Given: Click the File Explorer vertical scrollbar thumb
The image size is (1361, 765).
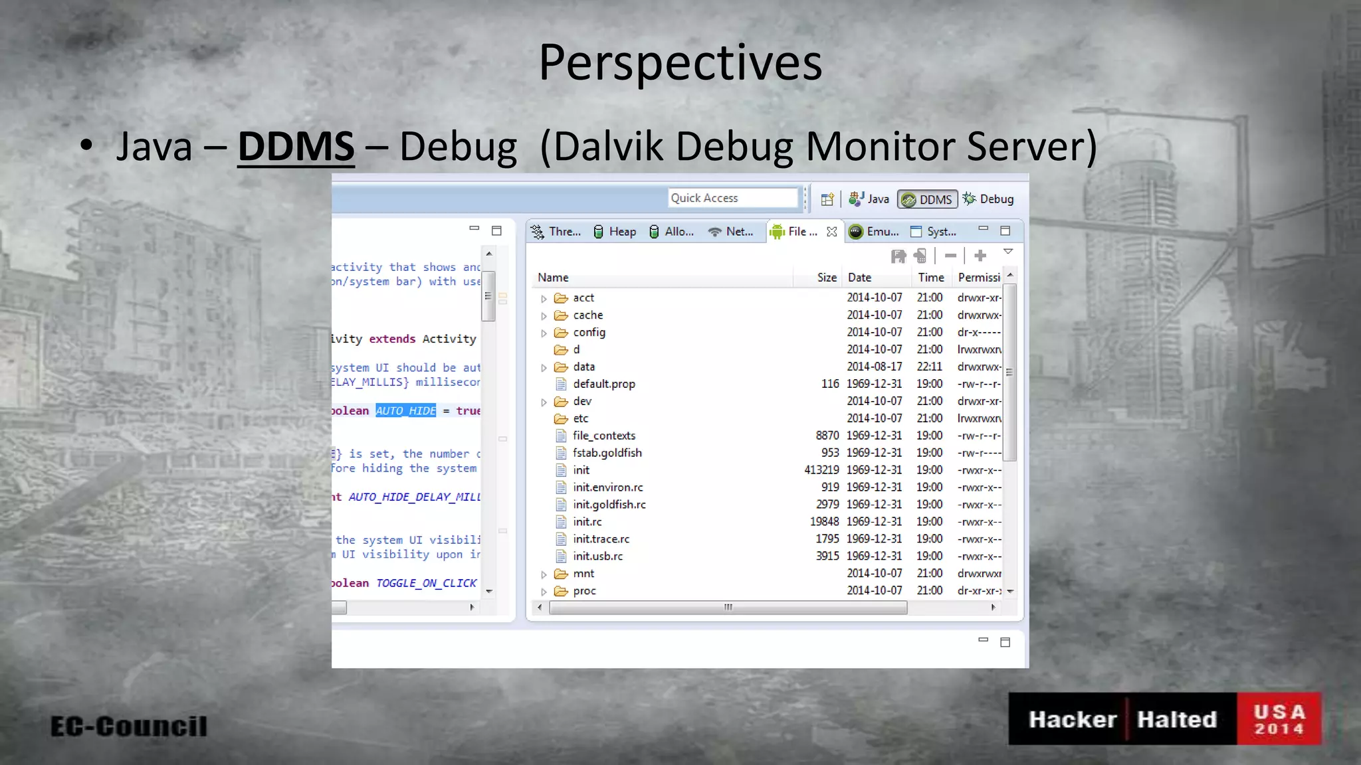Looking at the screenshot, I should pyautogui.click(x=1009, y=373).
